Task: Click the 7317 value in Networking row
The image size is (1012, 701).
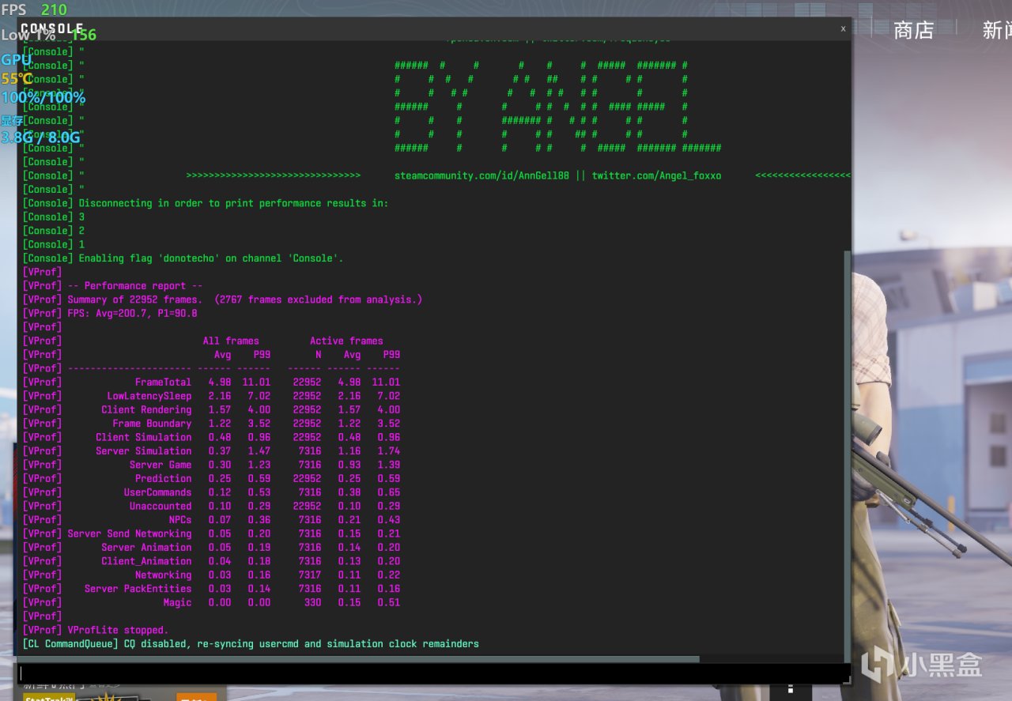Action: 310,575
